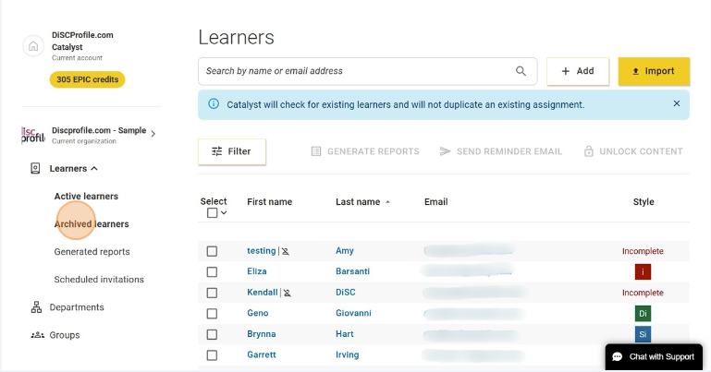Click the Groups people icon
Screen dimensions: 711x372
pyautogui.click(x=38, y=335)
